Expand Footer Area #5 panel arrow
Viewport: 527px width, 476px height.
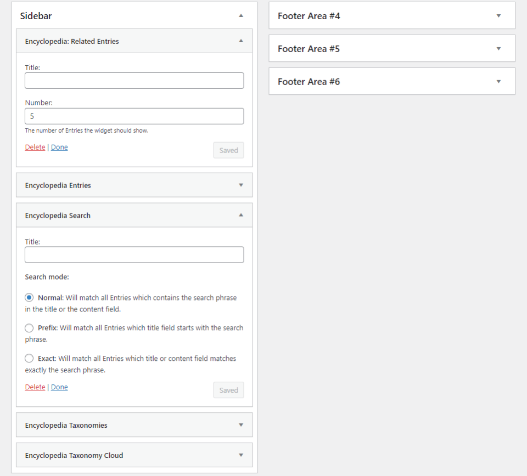pos(498,49)
